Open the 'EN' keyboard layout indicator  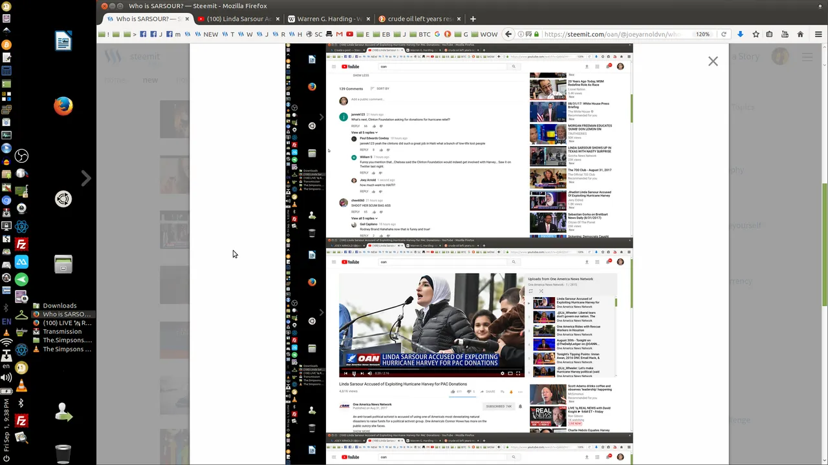[x=6, y=321]
